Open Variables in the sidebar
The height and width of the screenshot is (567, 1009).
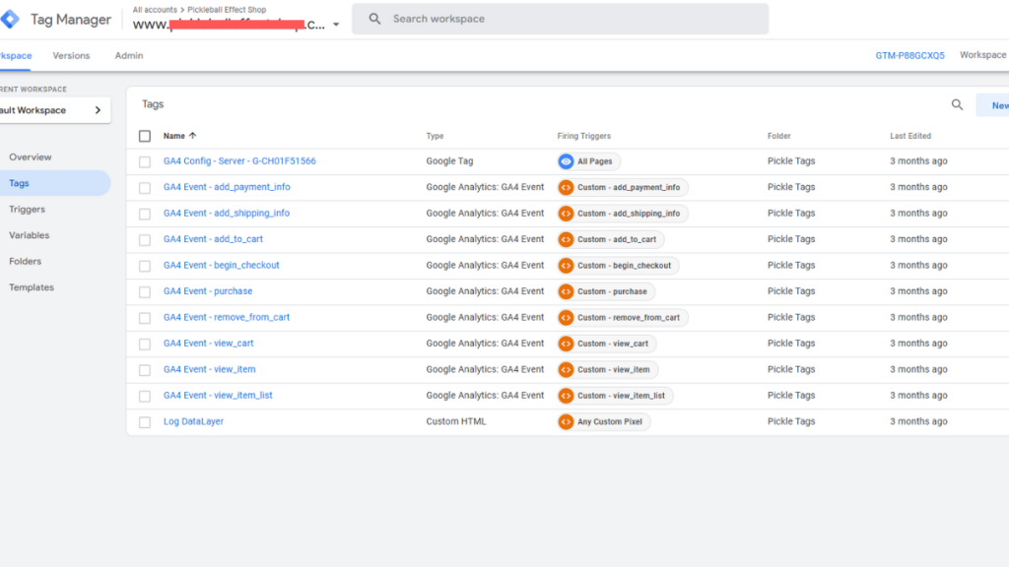(29, 235)
